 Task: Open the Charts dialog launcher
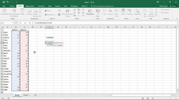pyautogui.click(x=93, y=19)
